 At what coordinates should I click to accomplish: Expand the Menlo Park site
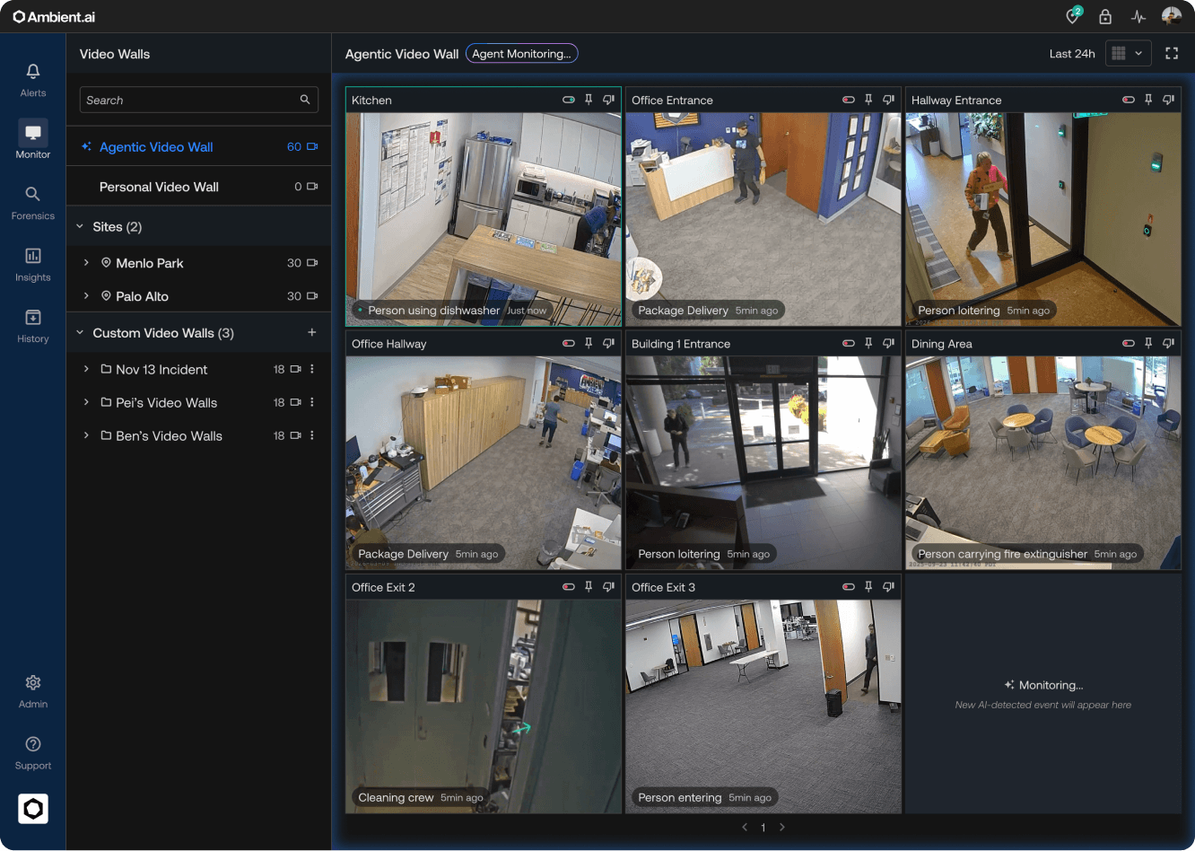(x=86, y=263)
